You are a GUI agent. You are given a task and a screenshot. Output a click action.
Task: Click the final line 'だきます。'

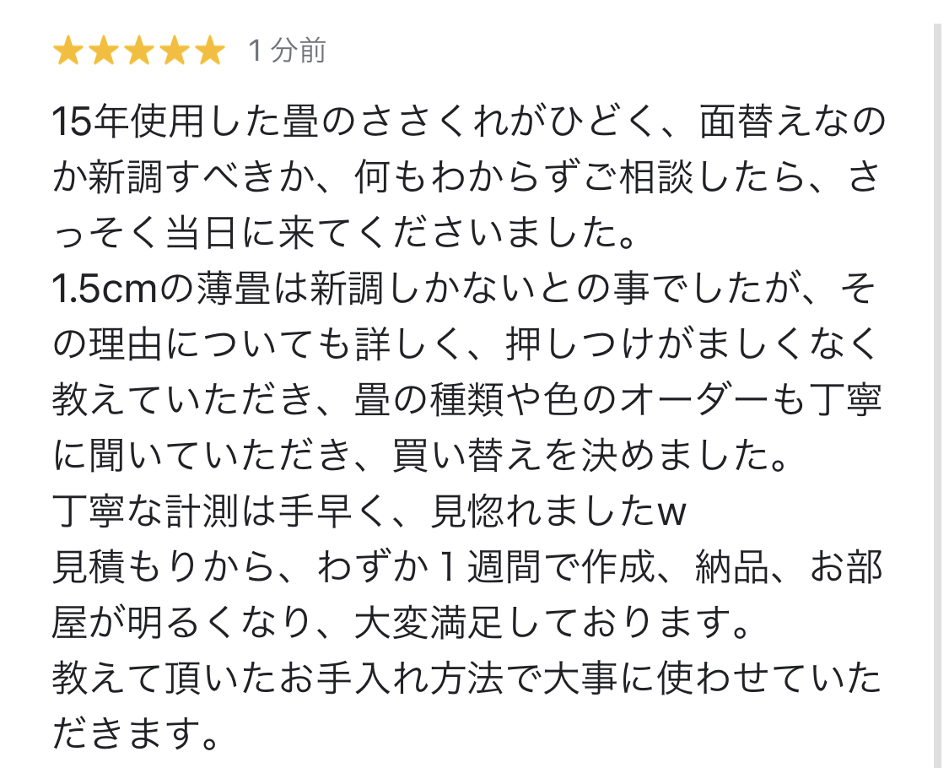136,733
